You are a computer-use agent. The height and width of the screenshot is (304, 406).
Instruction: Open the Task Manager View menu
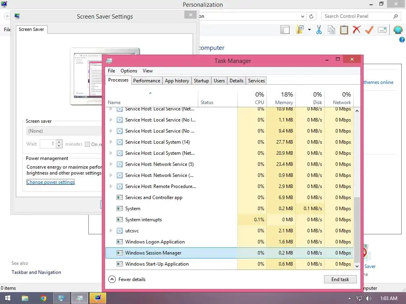coord(147,71)
